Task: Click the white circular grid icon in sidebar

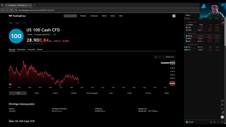Action: (222, 117)
